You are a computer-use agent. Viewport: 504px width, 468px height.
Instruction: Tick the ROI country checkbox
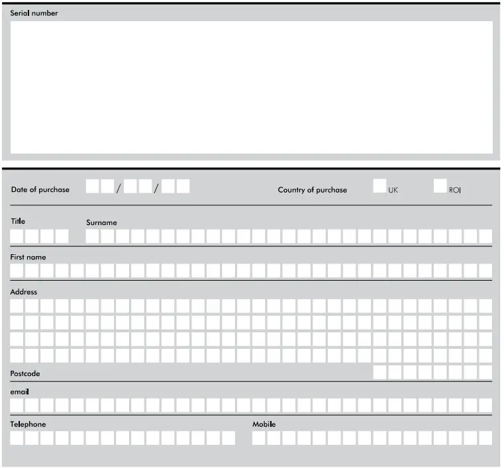(440, 186)
